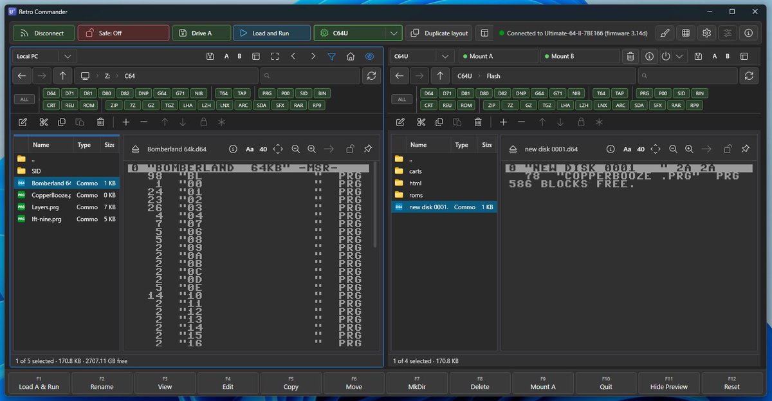Click the minus icon in the left pane toolbar
Viewport: 772px width, 401px height.
point(144,122)
